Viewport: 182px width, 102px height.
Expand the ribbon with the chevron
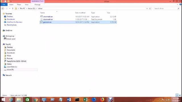click(x=177, y=5)
